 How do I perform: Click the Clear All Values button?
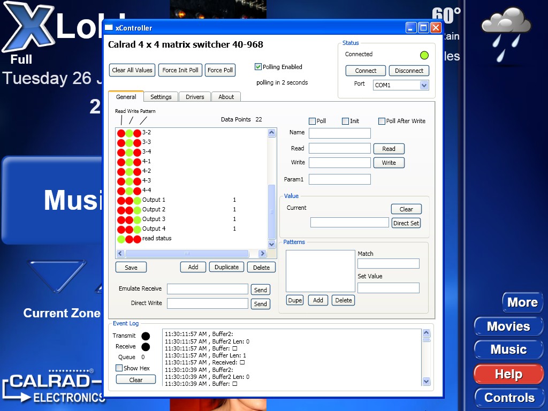(132, 70)
